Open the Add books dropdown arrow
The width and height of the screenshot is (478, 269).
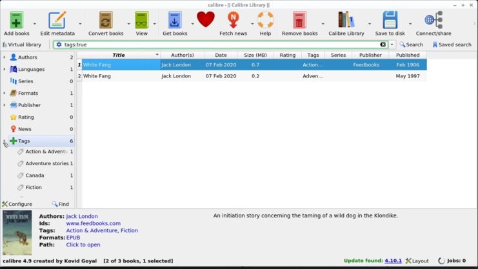[34, 24]
